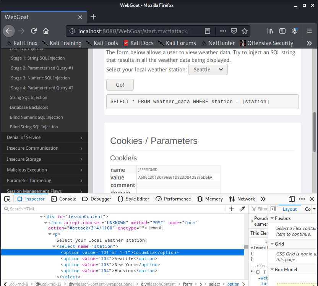Create a new node with plus icon
Viewport: 318px width, 286px height.
(231, 209)
